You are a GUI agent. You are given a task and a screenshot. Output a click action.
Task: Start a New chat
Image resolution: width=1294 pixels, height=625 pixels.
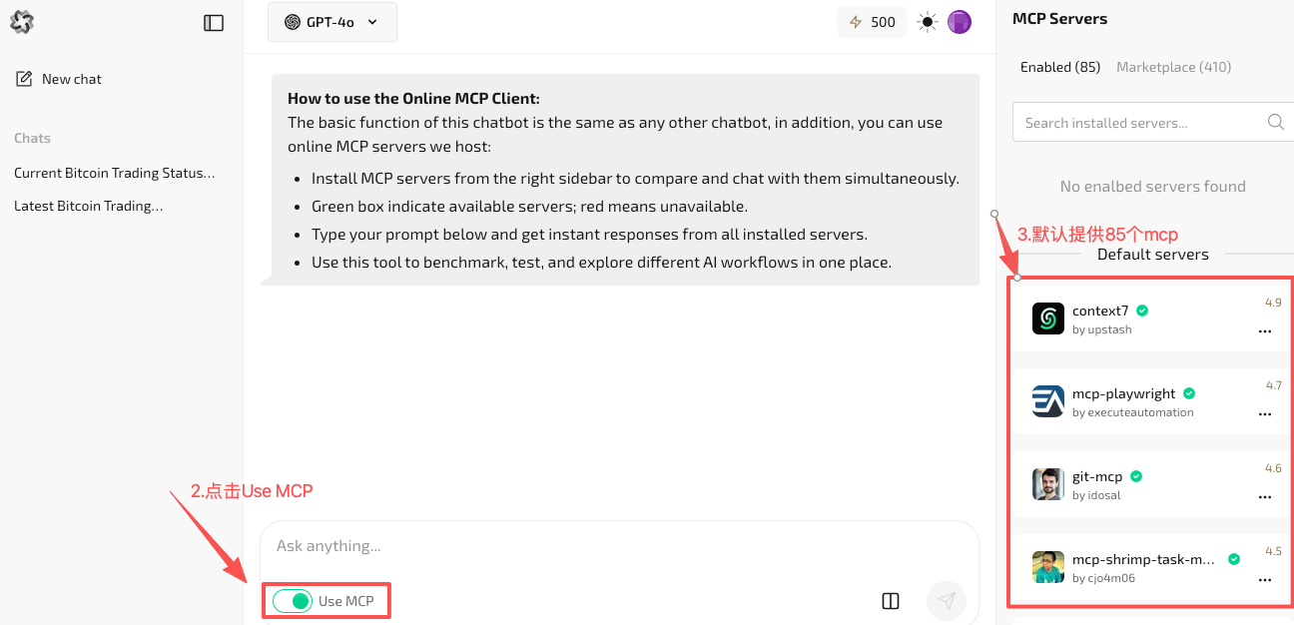pyautogui.click(x=59, y=79)
